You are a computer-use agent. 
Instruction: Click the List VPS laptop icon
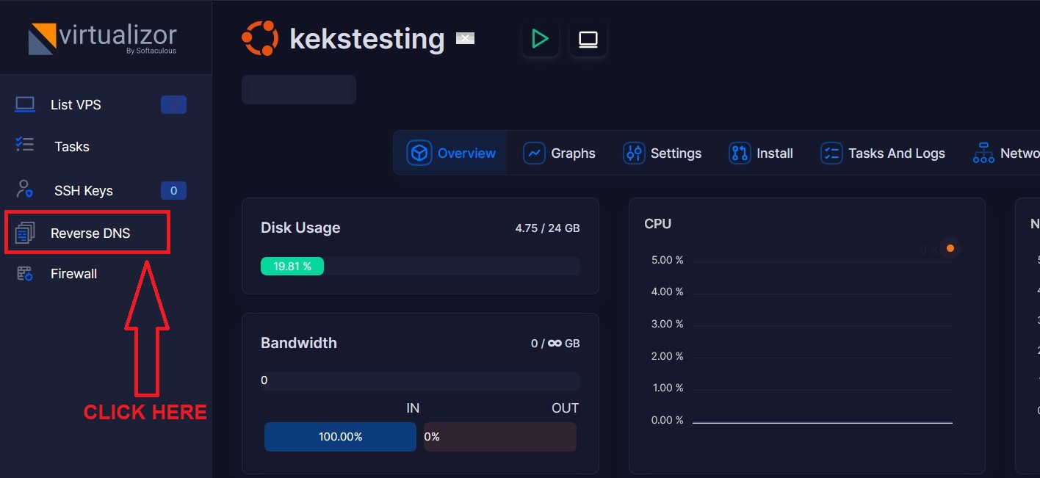(x=25, y=105)
